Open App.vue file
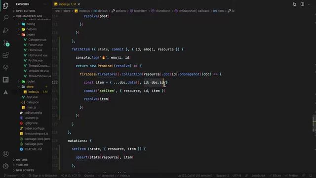This screenshot has width=316, height=178. (x=32, y=97)
